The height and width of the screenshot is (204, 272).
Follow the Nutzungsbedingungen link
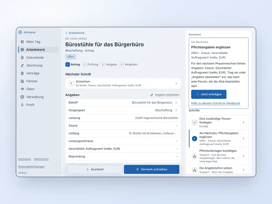tap(31, 167)
